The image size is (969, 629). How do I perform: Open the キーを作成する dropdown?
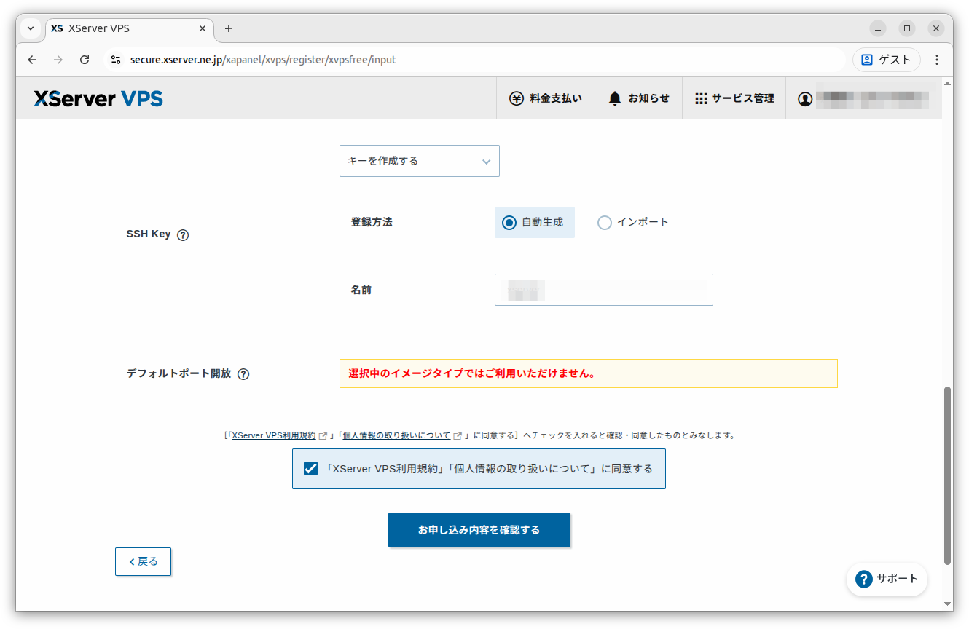point(419,161)
